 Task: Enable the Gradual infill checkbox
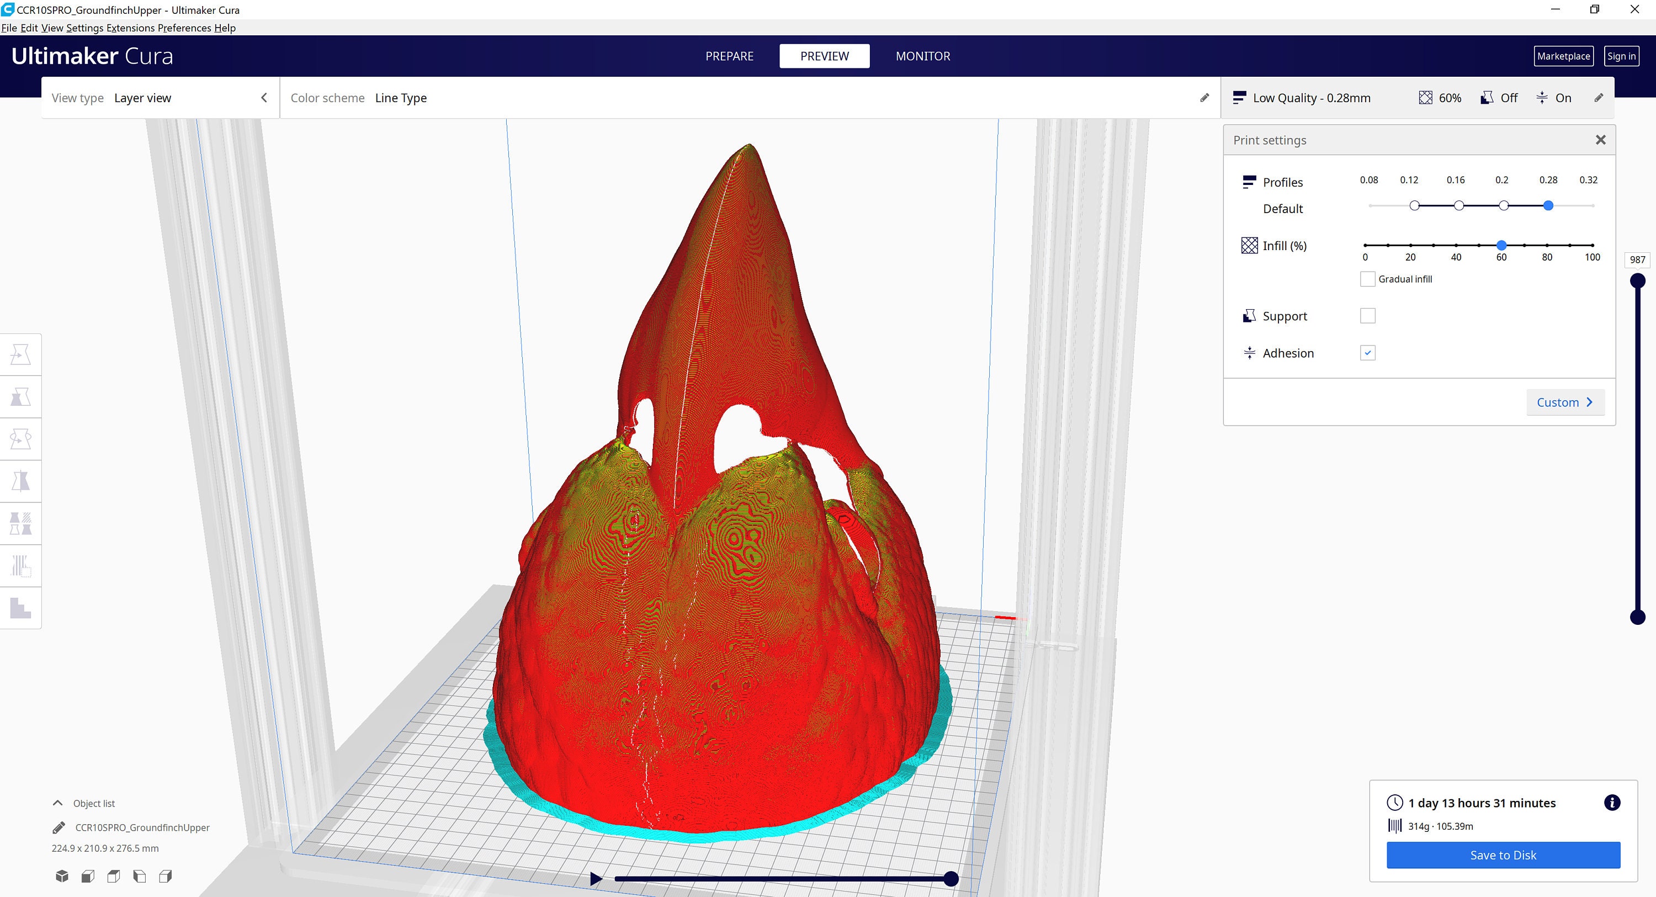pyautogui.click(x=1367, y=279)
